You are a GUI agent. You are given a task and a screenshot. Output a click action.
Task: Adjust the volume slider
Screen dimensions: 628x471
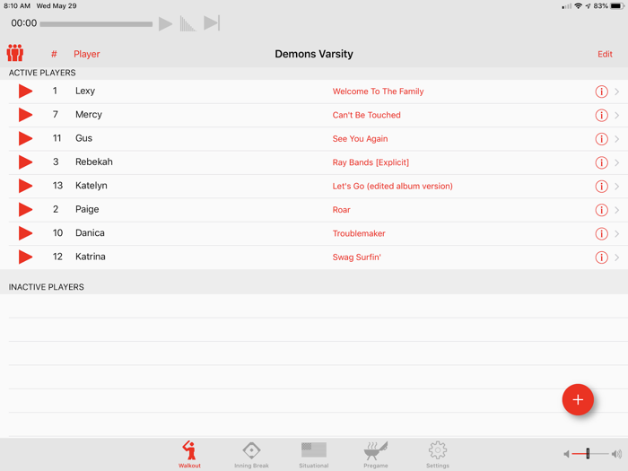tap(590, 453)
